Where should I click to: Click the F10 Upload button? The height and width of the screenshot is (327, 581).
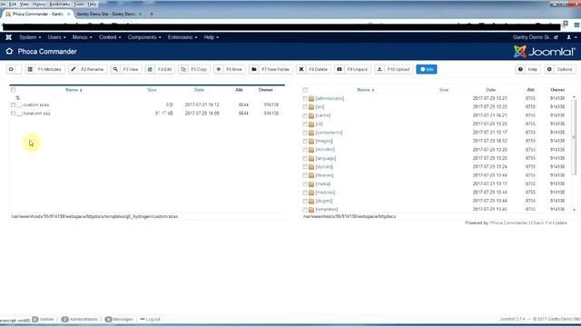[x=393, y=69]
